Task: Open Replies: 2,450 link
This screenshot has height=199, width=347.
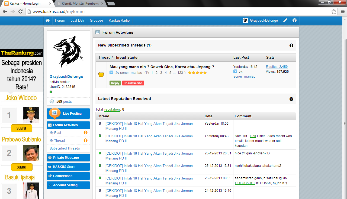Action: pos(277,67)
